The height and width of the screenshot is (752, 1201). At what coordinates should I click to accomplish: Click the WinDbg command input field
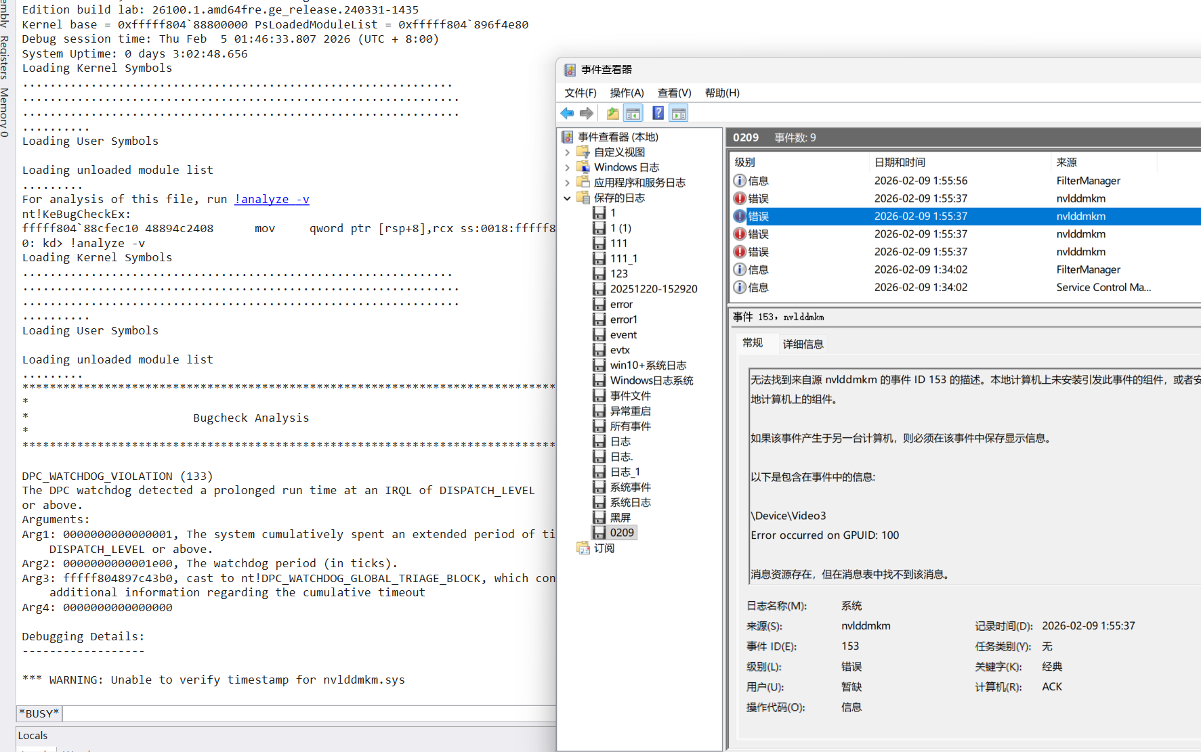point(310,713)
